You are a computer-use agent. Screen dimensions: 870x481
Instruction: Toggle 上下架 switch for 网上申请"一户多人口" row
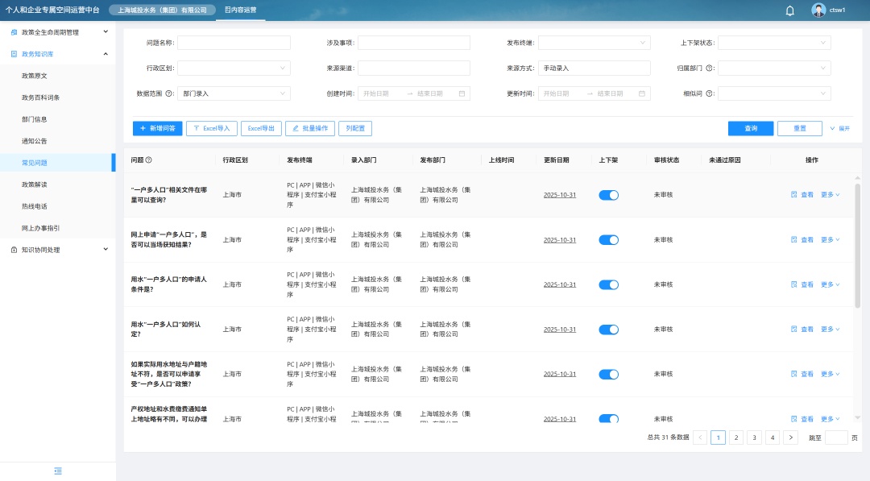tap(608, 240)
